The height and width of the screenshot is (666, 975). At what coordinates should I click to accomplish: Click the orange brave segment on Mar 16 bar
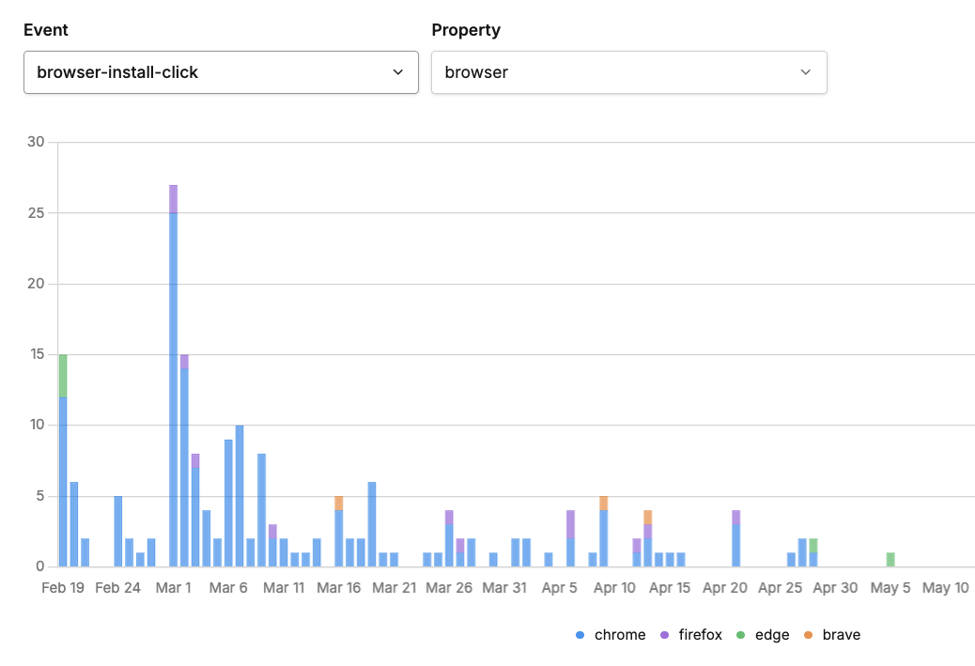pos(339,503)
